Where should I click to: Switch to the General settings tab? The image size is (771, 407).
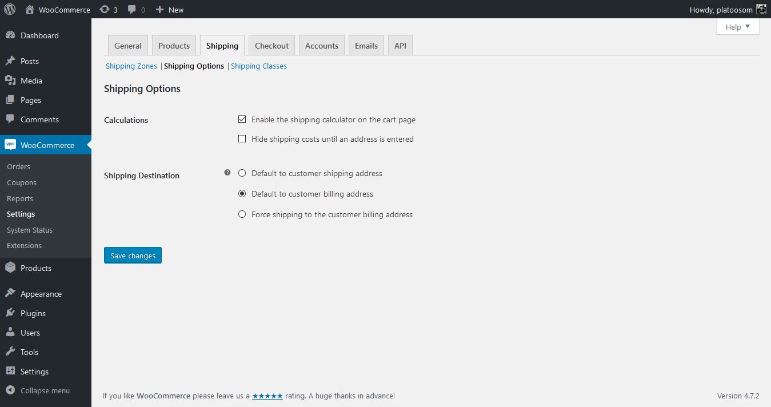(128, 46)
